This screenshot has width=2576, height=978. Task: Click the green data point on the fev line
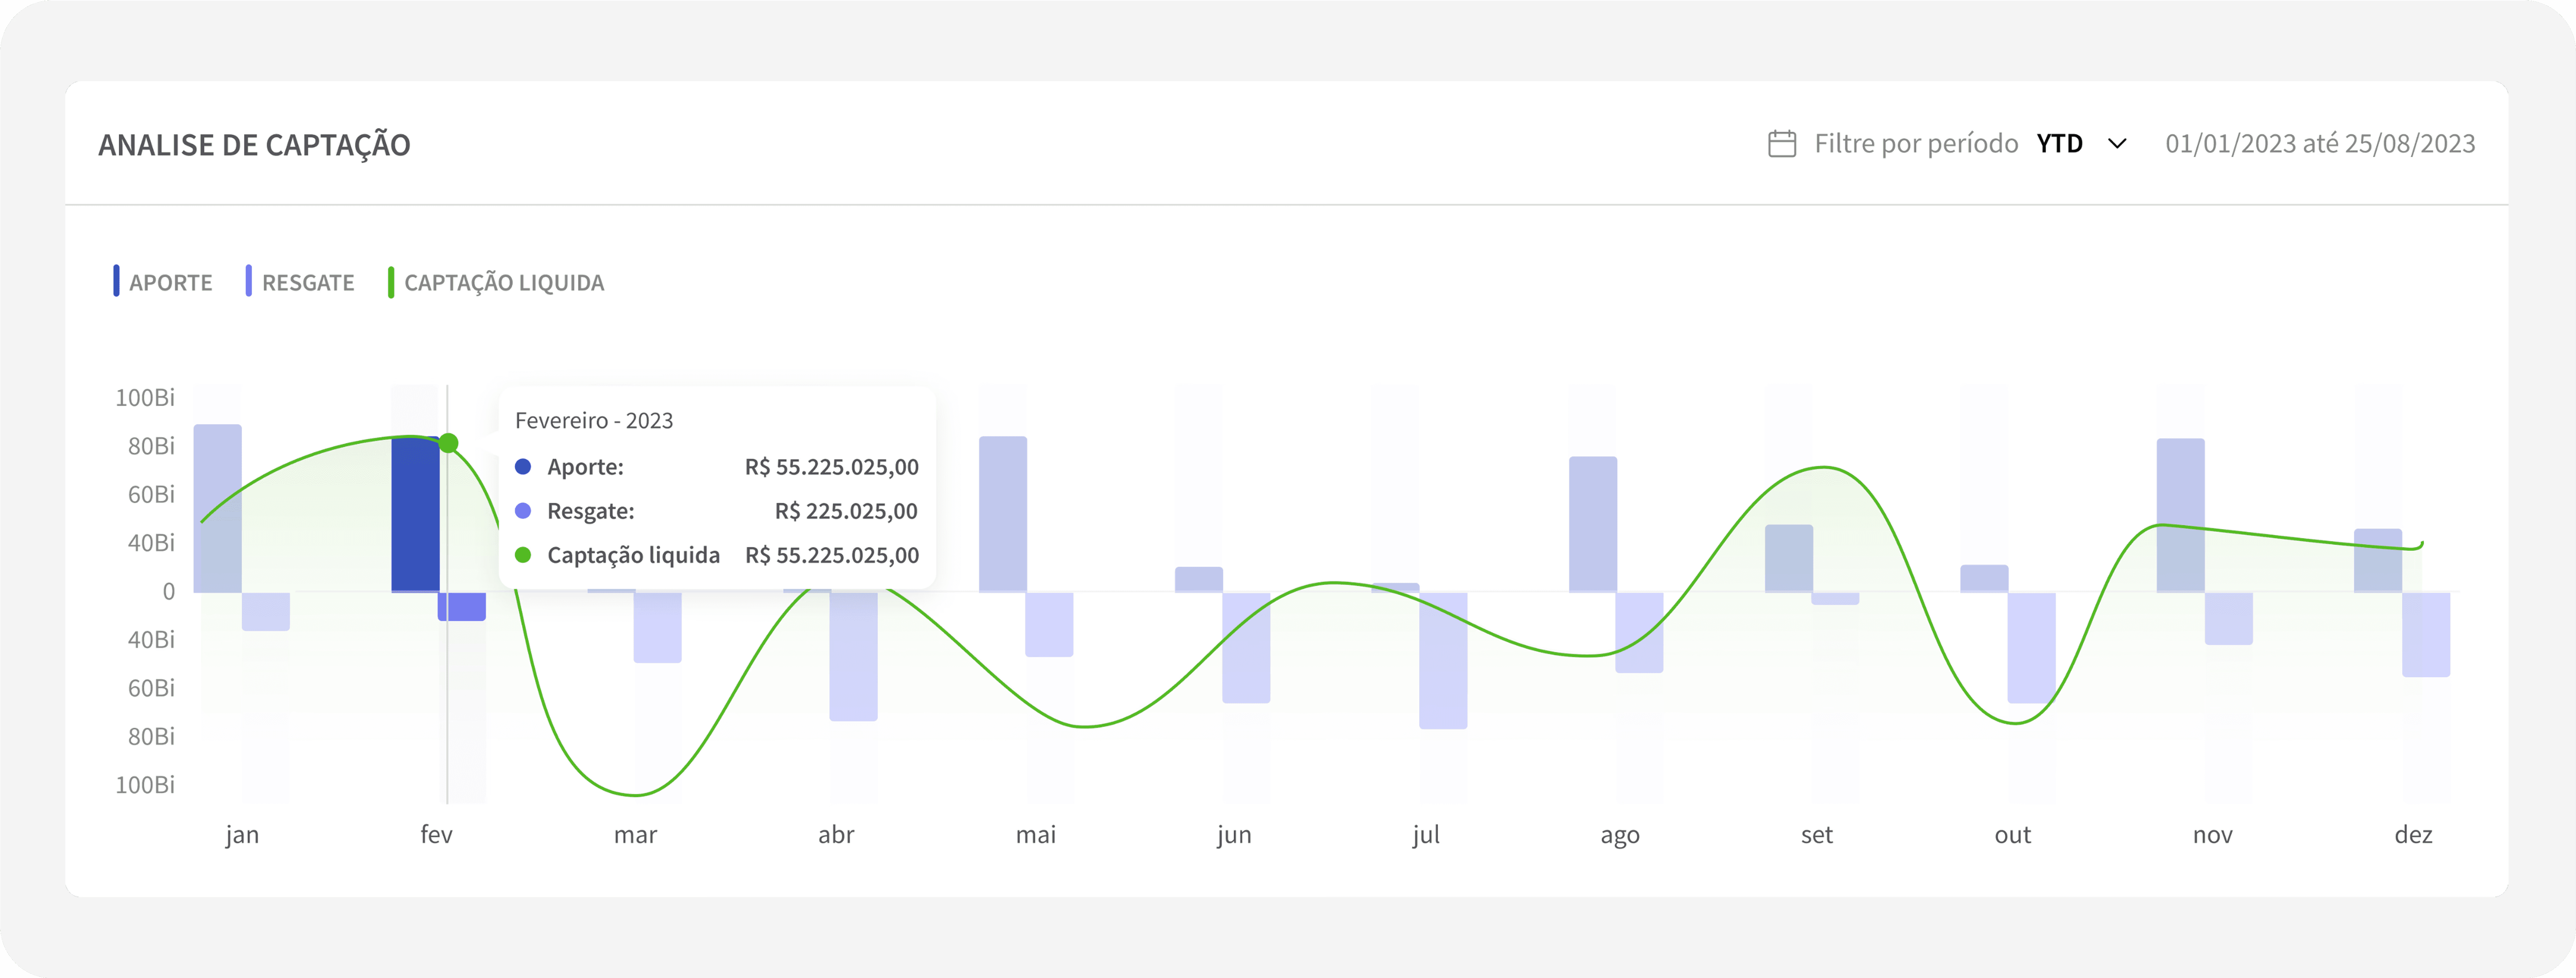[449, 443]
